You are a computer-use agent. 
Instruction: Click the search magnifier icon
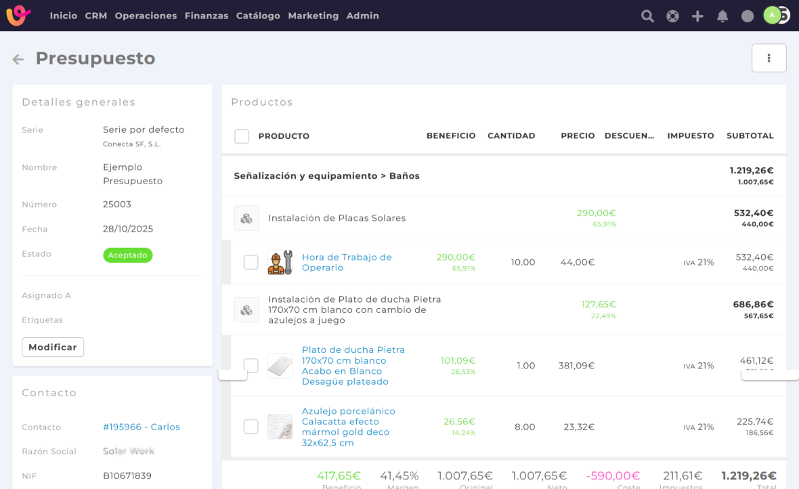[x=647, y=16]
